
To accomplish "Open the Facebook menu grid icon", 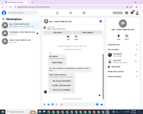I will click(126, 13).
